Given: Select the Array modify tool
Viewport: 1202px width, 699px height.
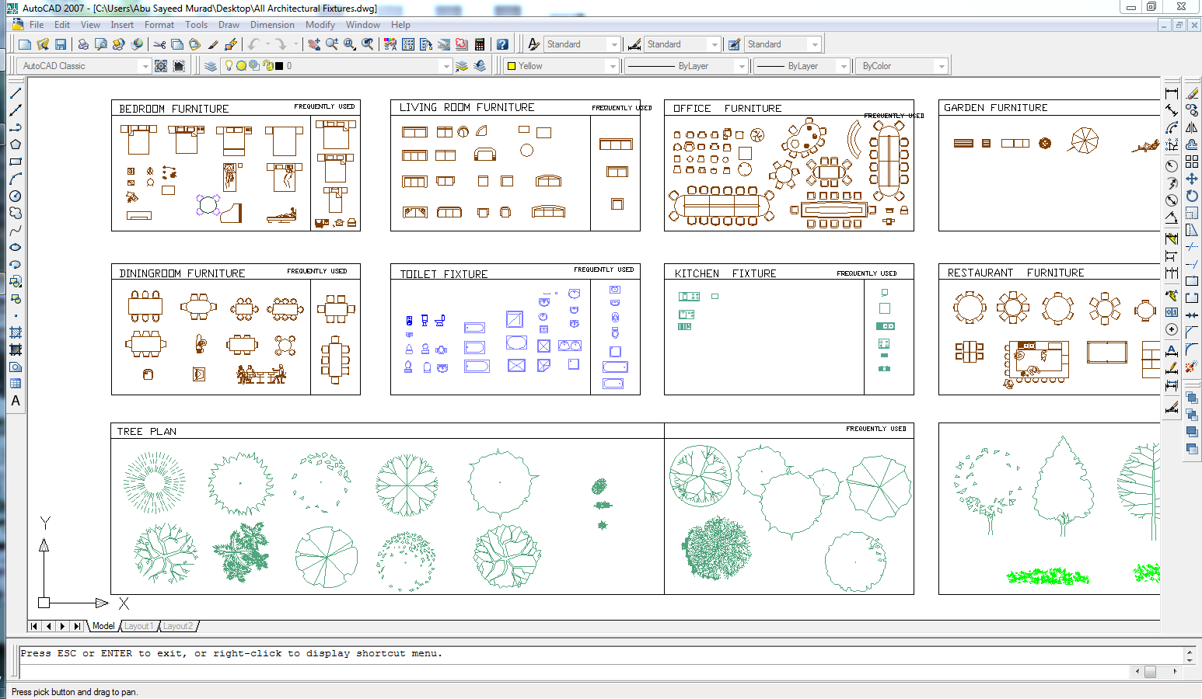Looking at the screenshot, I should pyautogui.click(x=1192, y=162).
